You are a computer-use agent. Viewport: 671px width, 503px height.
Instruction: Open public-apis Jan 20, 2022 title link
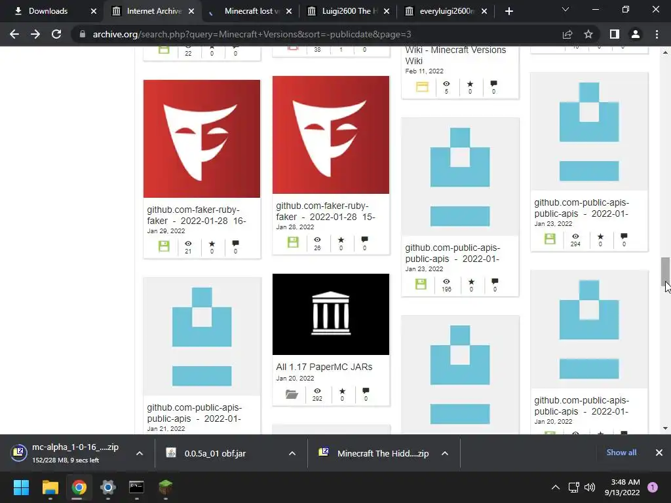coord(582,406)
